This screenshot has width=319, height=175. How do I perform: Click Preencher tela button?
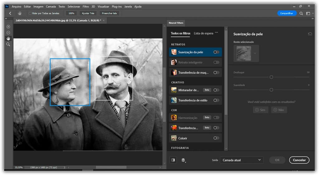[109, 13]
